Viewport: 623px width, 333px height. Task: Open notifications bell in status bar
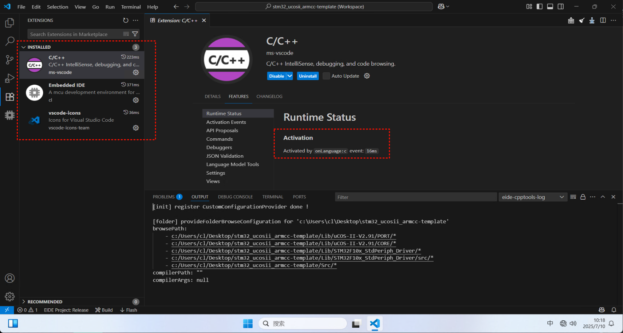[x=614, y=310]
